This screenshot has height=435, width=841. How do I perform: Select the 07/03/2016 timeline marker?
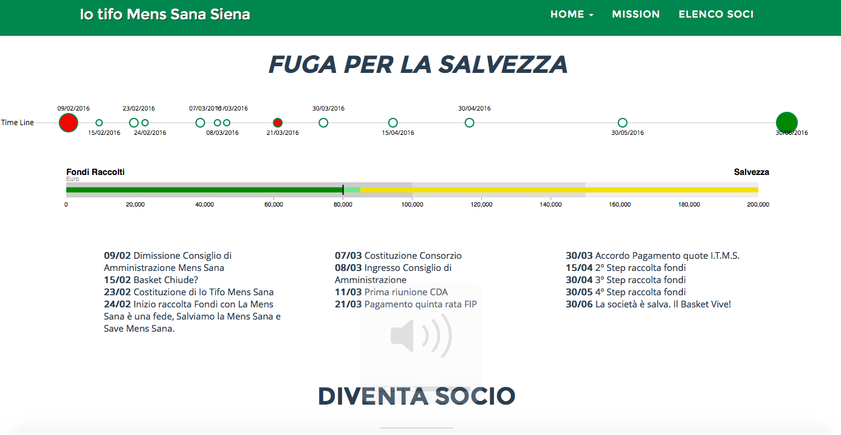[200, 123]
